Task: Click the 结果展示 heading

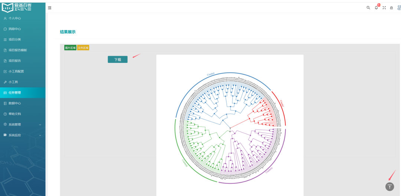Action: pyautogui.click(x=68, y=32)
